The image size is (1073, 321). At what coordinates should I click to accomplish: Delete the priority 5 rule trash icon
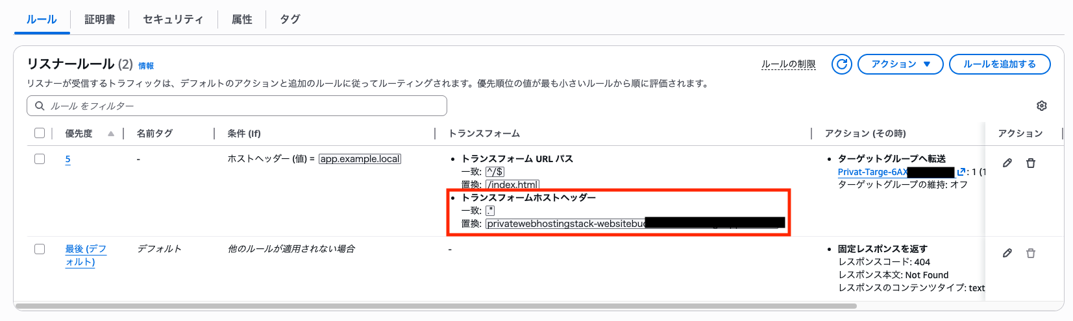1030,163
